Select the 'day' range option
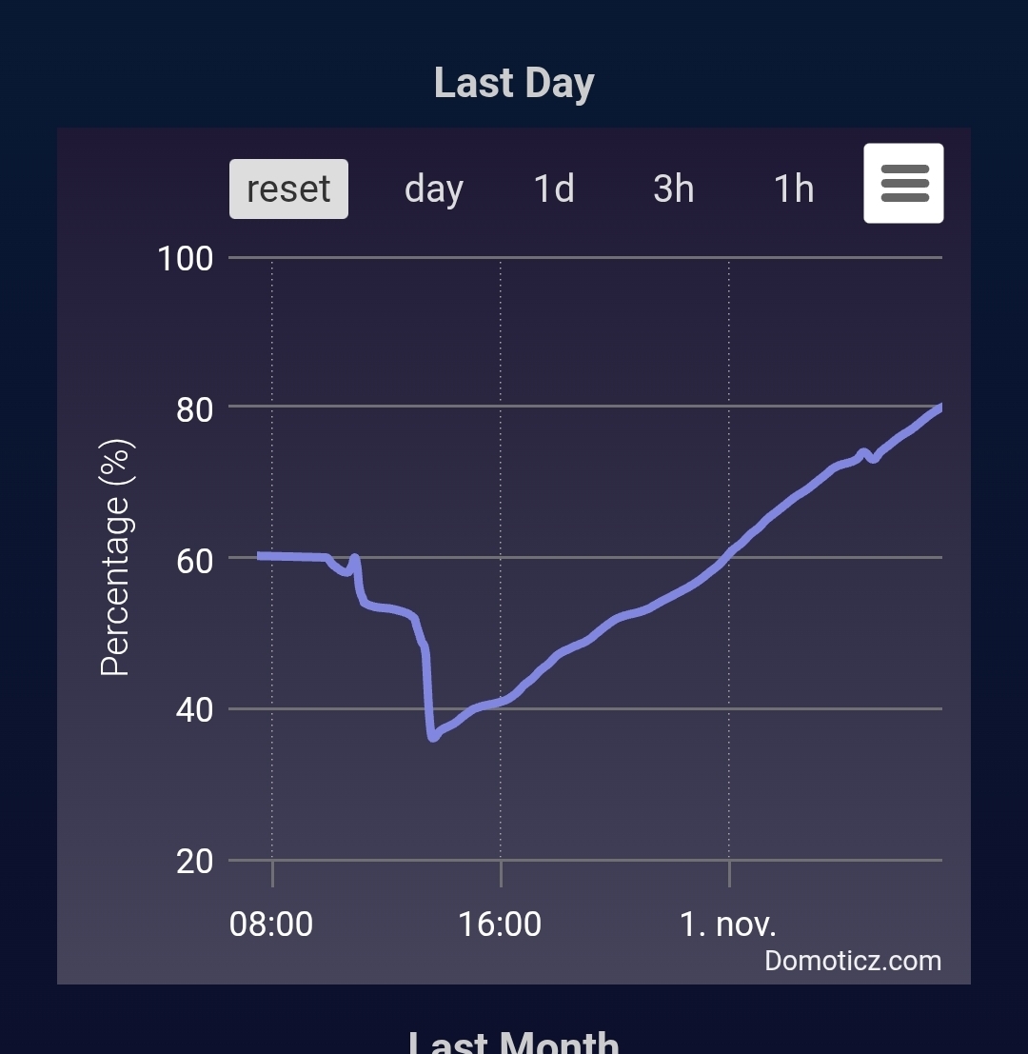 point(433,189)
